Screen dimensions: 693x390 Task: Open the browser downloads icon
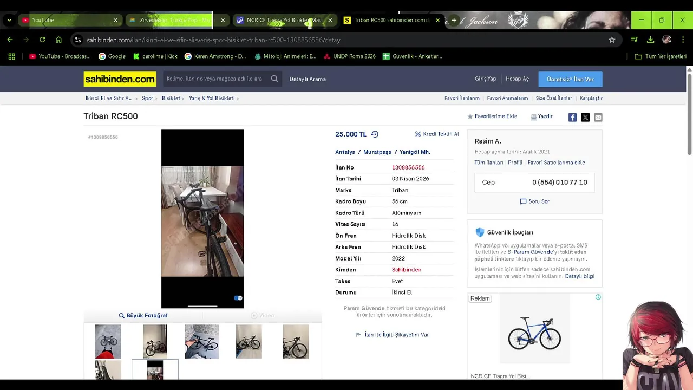(651, 40)
